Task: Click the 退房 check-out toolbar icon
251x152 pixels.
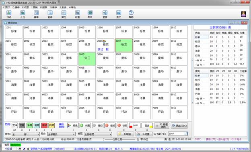Action: [105, 13]
